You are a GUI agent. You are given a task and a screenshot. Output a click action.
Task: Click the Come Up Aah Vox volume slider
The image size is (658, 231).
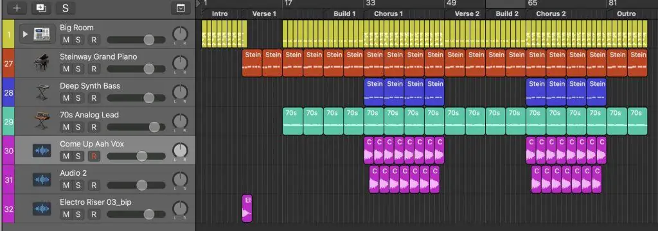click(136, 156)
